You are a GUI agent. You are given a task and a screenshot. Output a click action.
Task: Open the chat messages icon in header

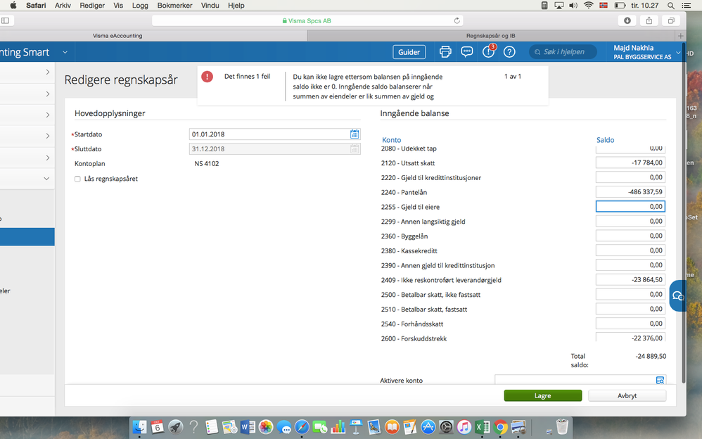click(x=467, y=52)
